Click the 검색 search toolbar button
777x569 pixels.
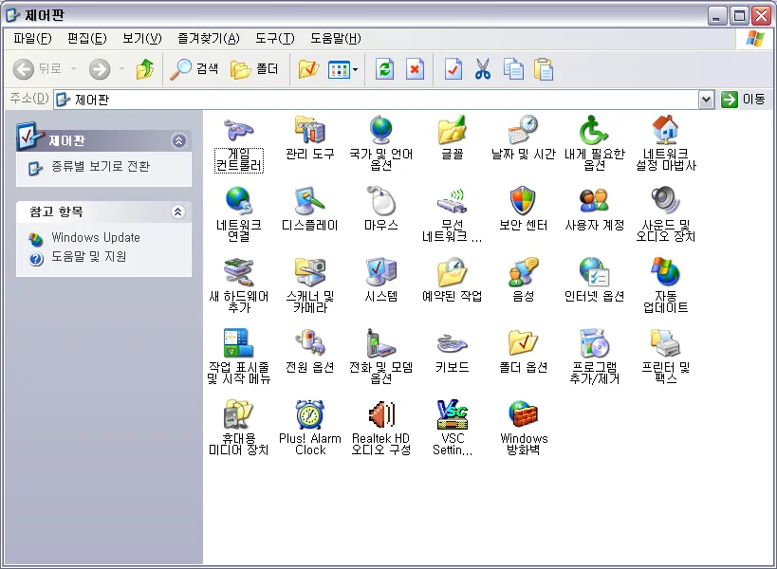(x=194, y=69)
